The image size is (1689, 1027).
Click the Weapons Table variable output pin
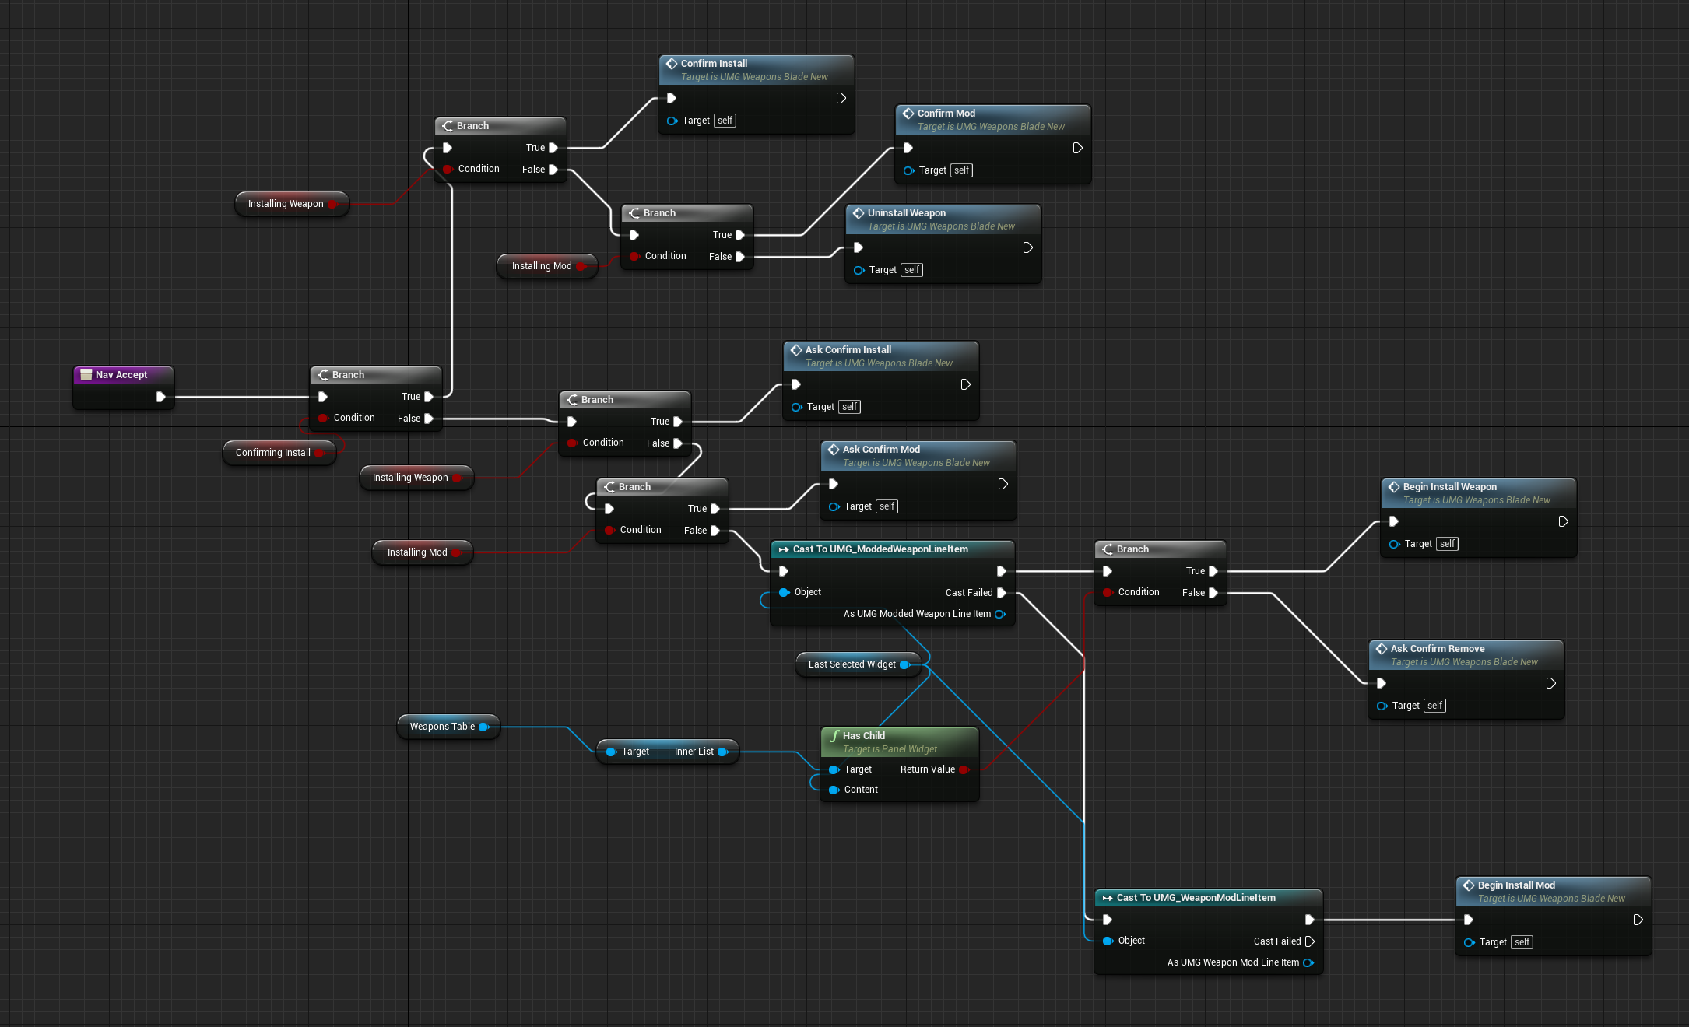[483, 727]
